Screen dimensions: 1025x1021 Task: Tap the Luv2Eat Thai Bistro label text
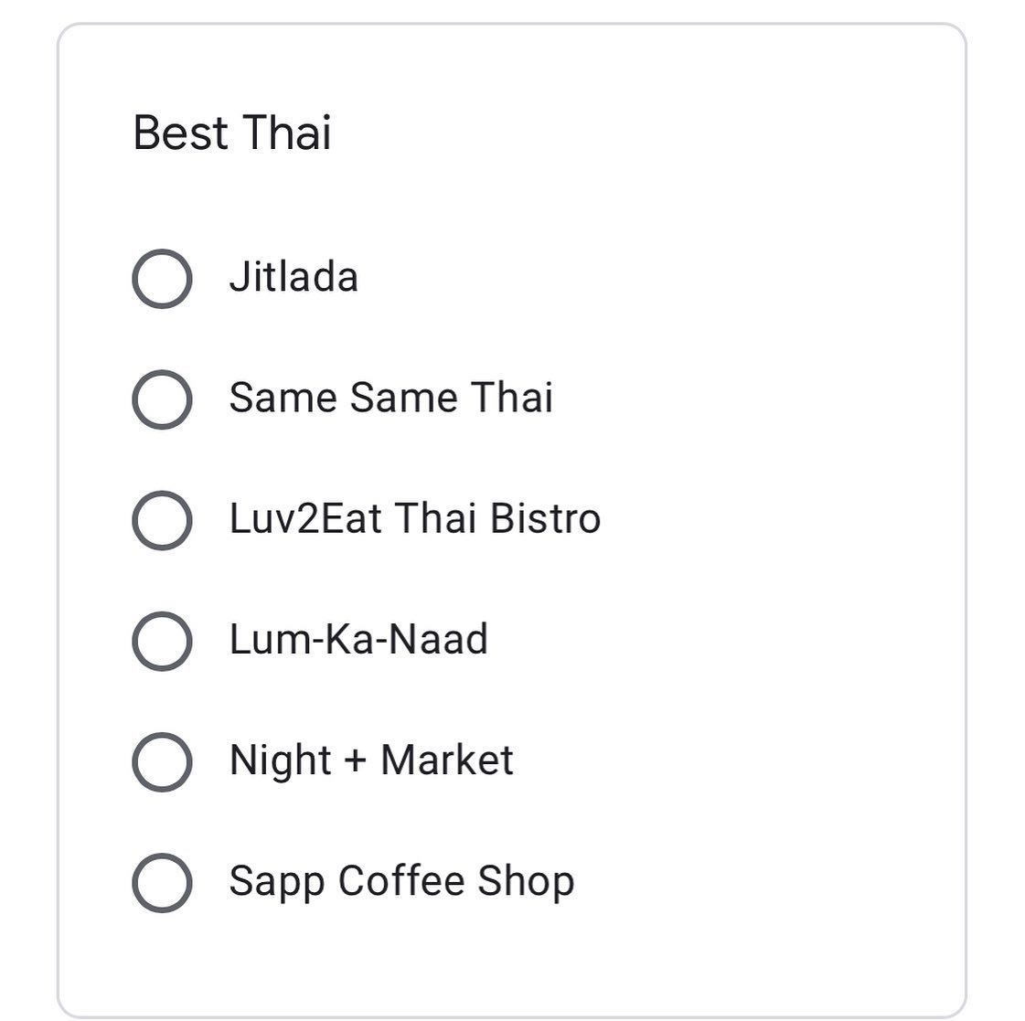[414, 519]
